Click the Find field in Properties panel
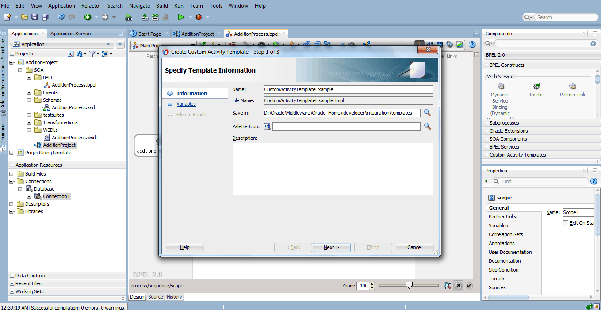This screenshot has height=310, width=601. click(x=544, y=181)
